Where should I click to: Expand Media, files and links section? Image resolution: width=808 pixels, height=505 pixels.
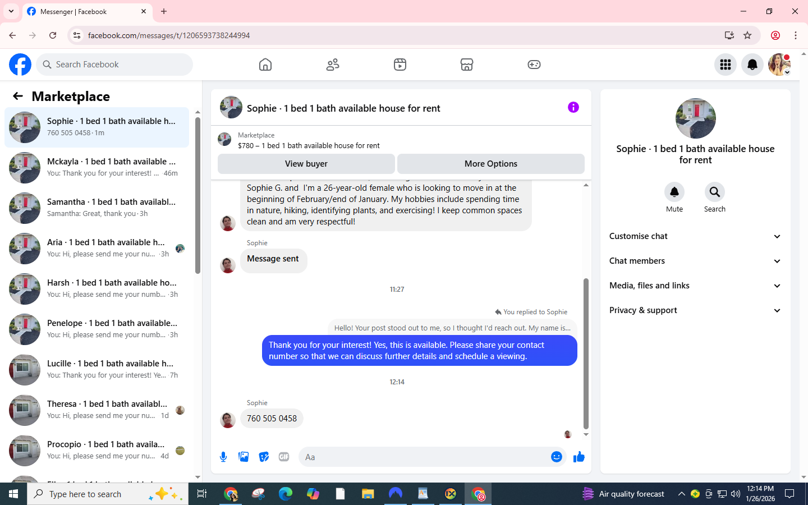pyautogui.click(x=695, y=286)
